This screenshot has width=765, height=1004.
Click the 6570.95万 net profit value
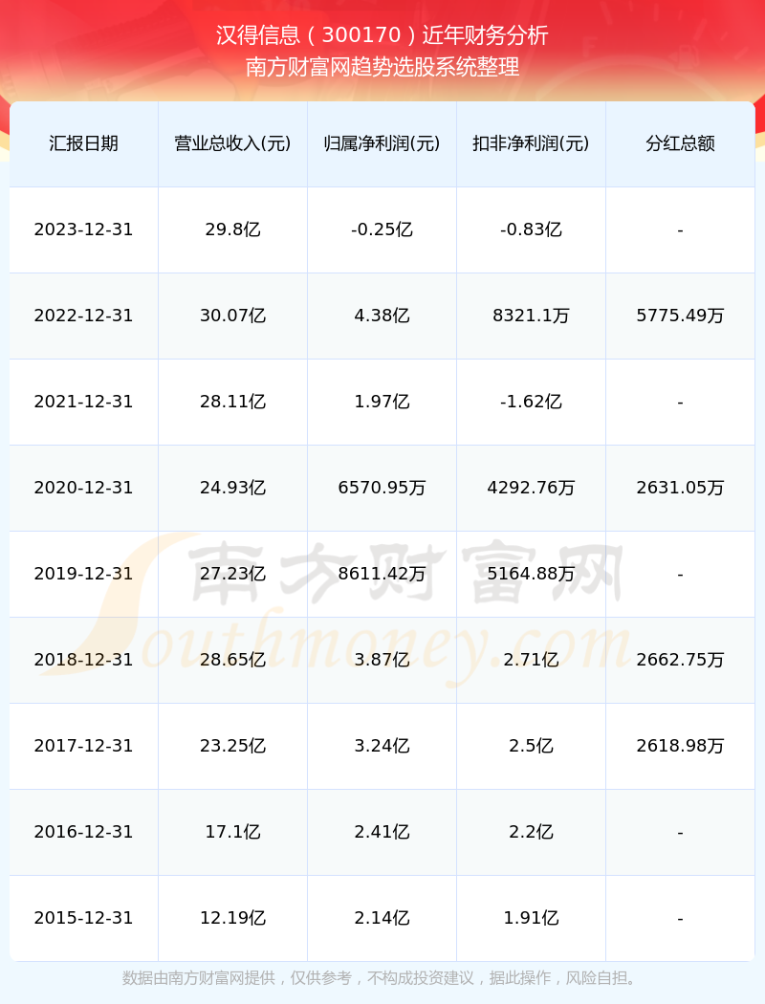pos(382,488)
